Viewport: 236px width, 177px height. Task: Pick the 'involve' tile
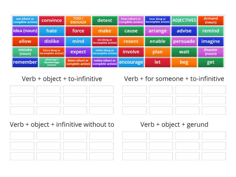[131, 52]
